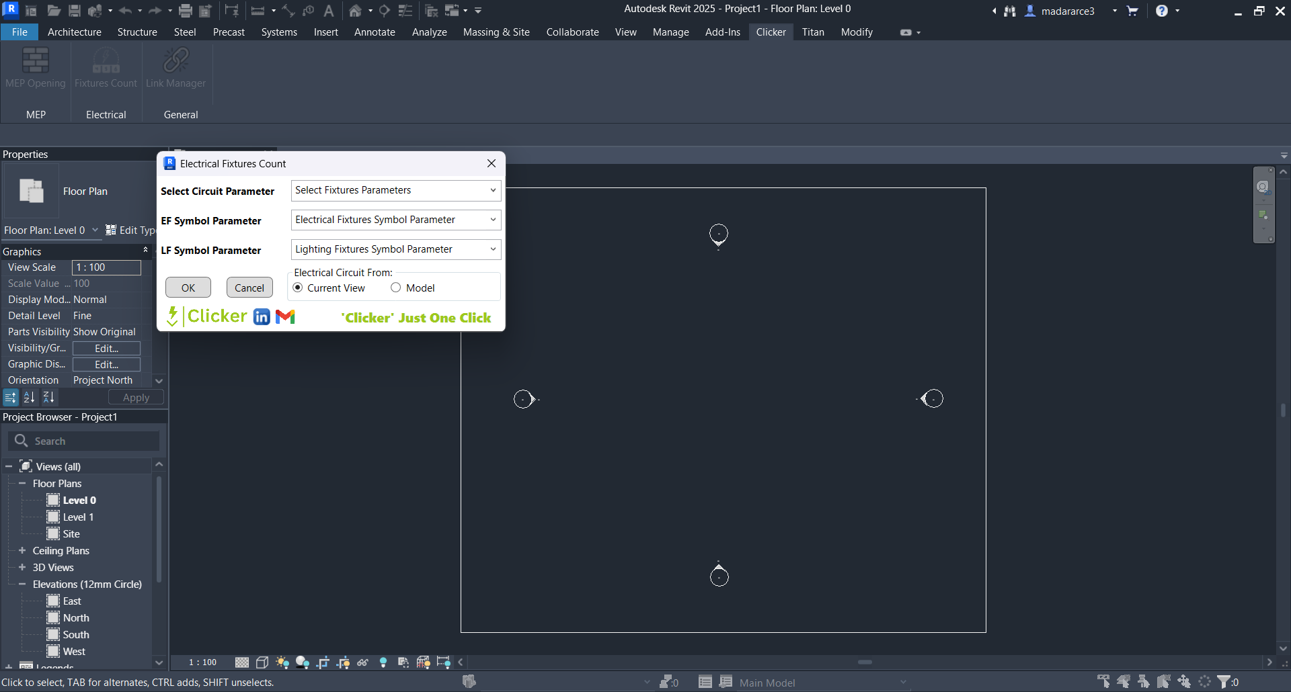This screenshot has width=1291, height=692.
Task: Select Model radio button
Action: [396, 288]
